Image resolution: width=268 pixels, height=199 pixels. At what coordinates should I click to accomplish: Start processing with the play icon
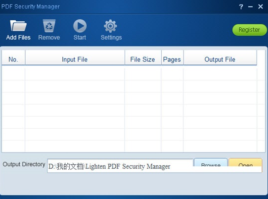[x=80, y=26]
